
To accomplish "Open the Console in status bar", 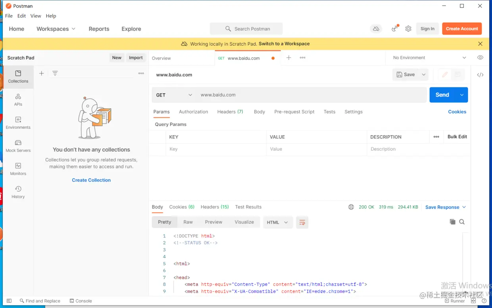I will click(81, 301).
